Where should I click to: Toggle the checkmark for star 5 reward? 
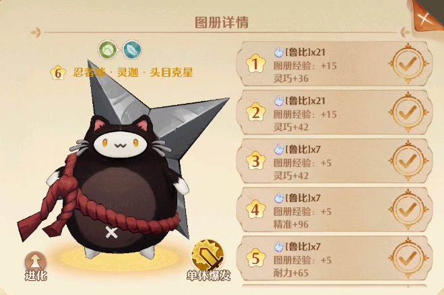pyautogui.click(x=408, y=258)
